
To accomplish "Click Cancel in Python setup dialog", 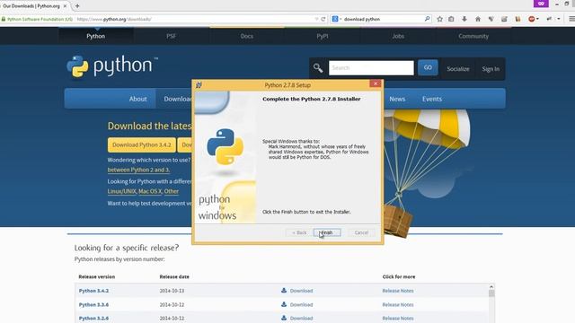I will point(361,232).
